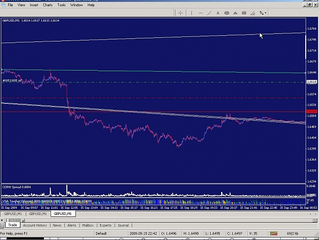Click the H: 1.6498 high price field

191,233
